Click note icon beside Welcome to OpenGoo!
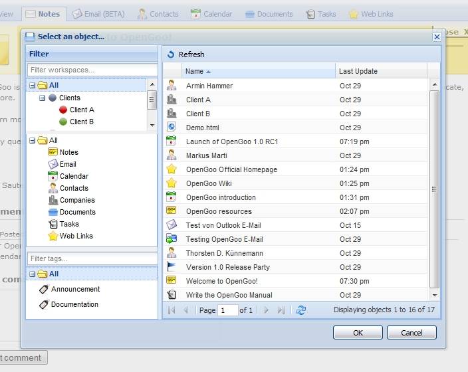This screenshot has width=468, height=372. [x=172, y=280]
